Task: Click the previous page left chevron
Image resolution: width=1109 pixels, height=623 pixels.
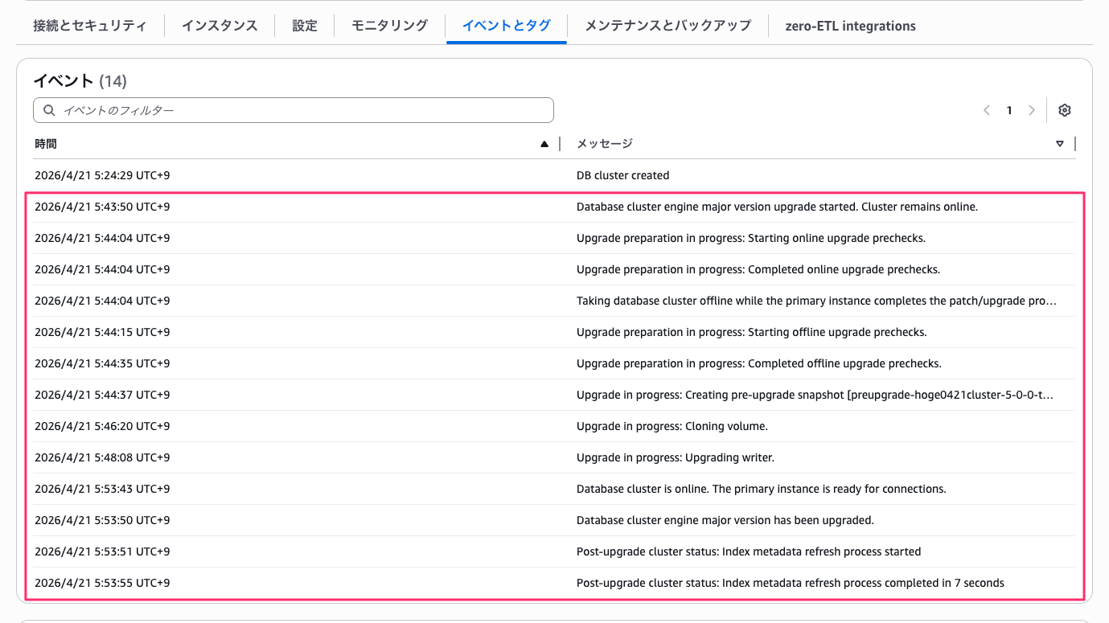Action: pyautogui.click(x=987, y=110)
